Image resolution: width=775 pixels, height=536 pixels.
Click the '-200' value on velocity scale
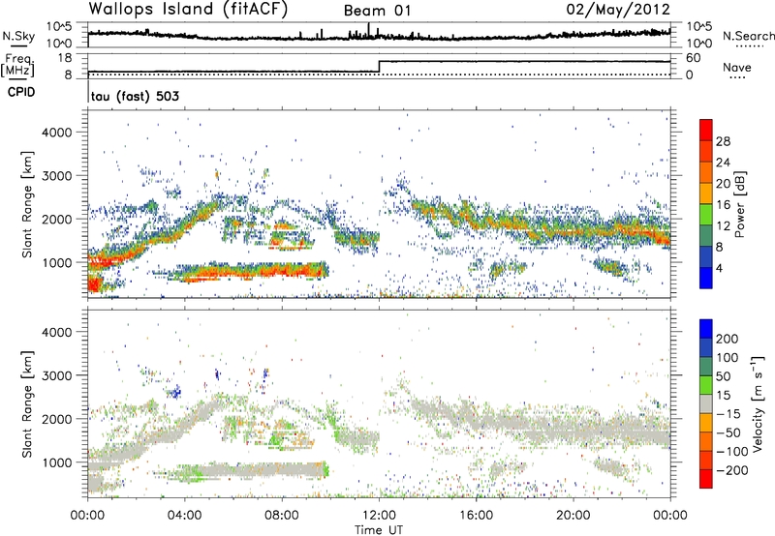(x=732, y=470)
